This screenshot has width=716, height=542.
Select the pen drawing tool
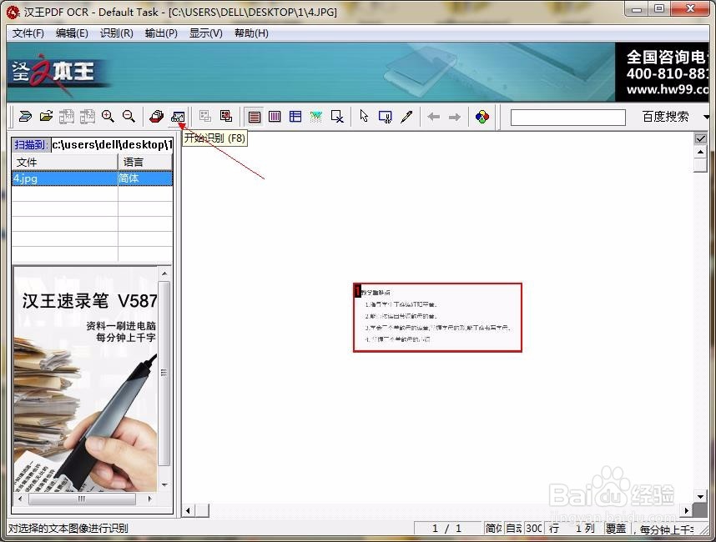(x=406, y=117)
